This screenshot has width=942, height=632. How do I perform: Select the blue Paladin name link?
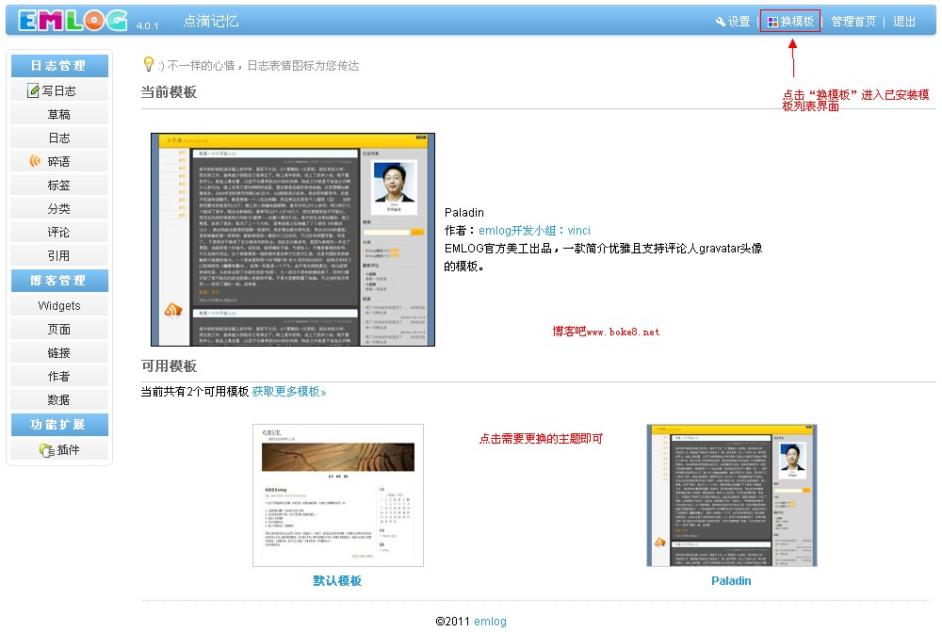click(x=731, y=581)
